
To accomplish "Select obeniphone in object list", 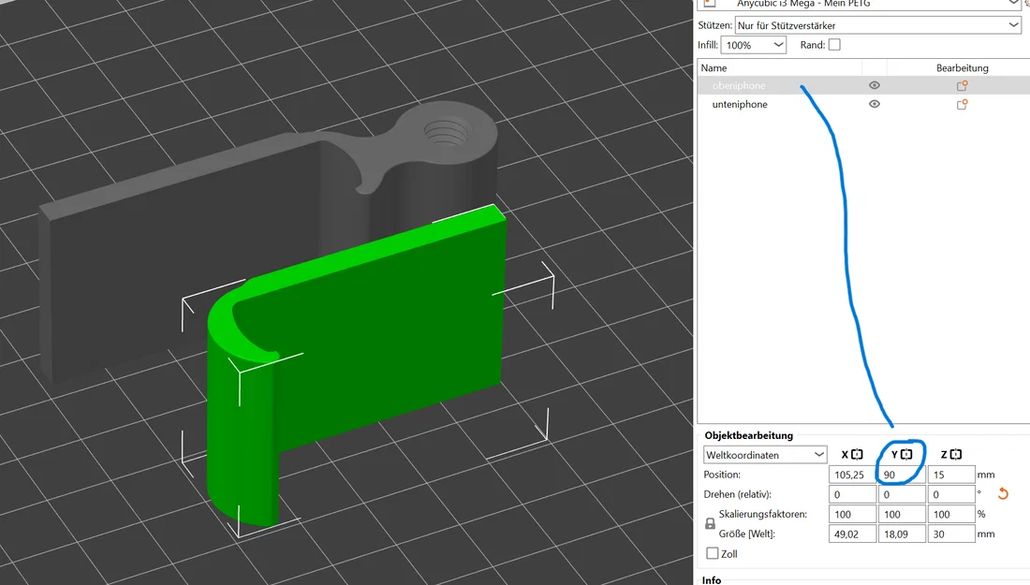I will 739,85.
